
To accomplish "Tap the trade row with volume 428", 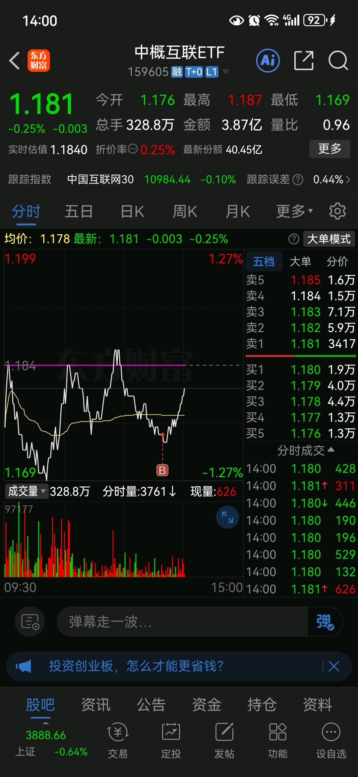I will pyautogui.click(x=301, y=469).
